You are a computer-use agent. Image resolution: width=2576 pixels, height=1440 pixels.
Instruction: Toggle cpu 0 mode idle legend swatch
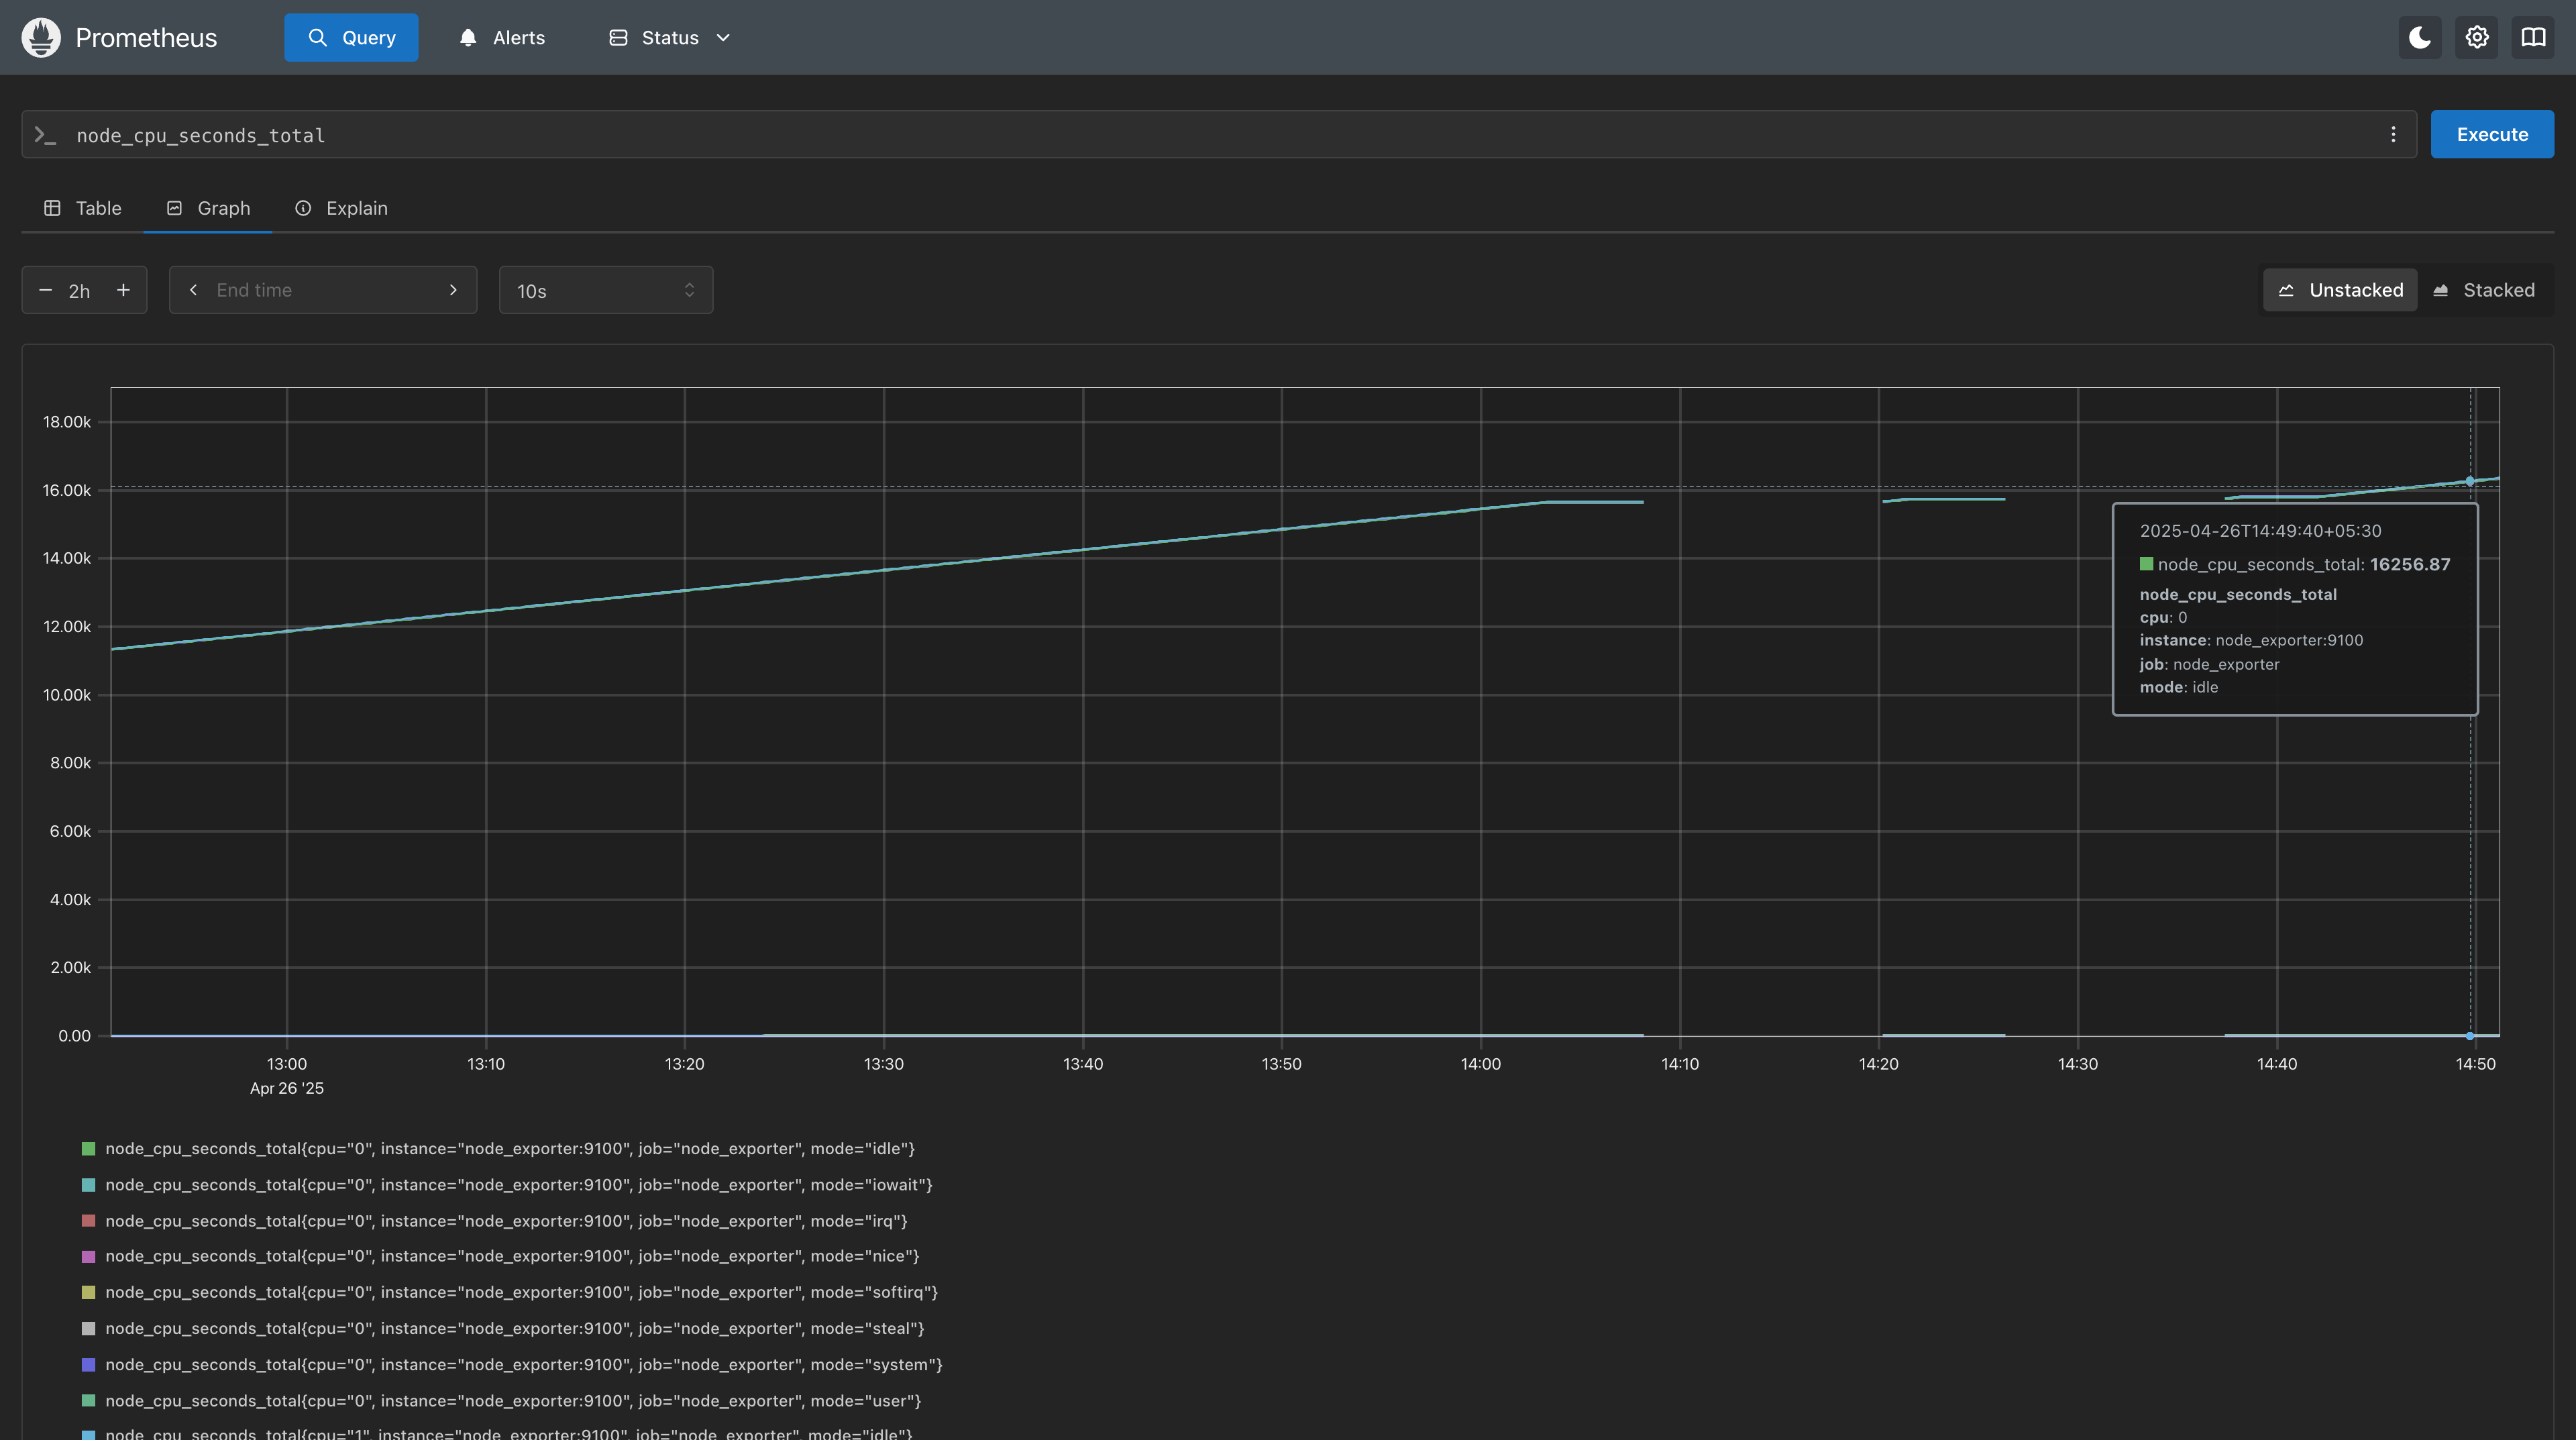click(x=88, y=1149)
